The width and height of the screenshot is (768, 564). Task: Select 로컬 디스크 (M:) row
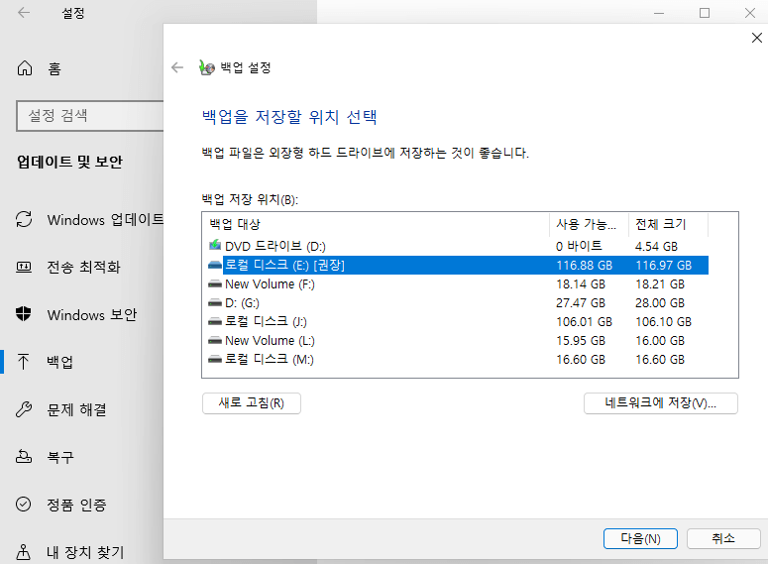(458, 359)
